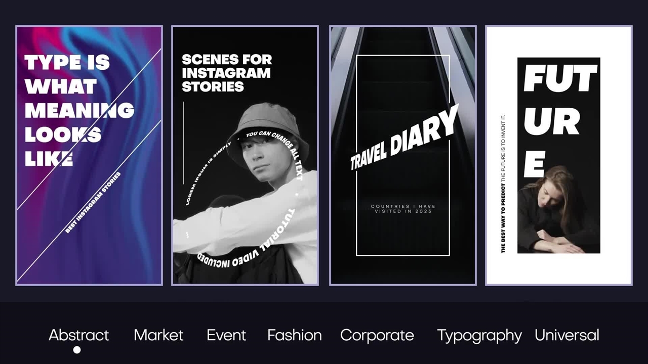
Task: Click the 'Countries I Have Visited in 2023' caption
Action: (403, 209)
